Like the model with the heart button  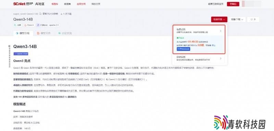pyautogui.click(x=253, y=19)
